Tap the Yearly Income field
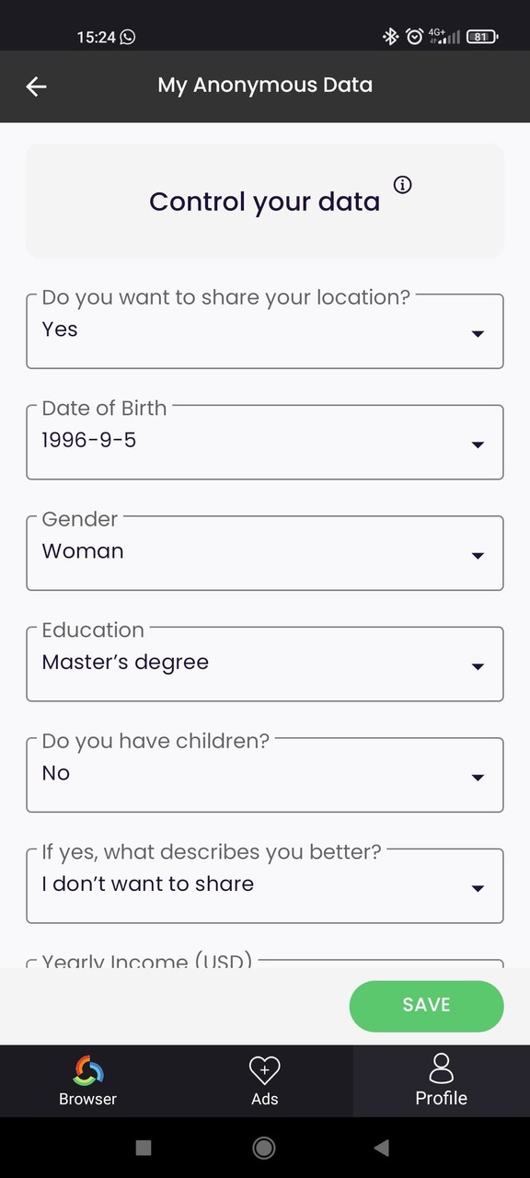 tap(265, 963)
